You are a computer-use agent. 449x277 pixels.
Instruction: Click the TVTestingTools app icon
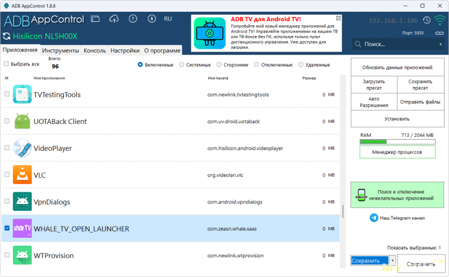point(22,94)
